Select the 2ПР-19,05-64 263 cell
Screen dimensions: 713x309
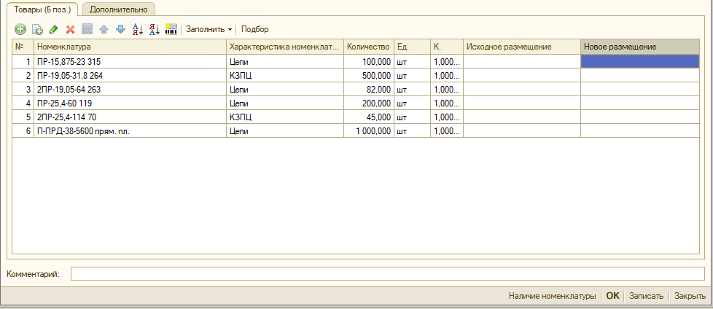tap(130, 90)
